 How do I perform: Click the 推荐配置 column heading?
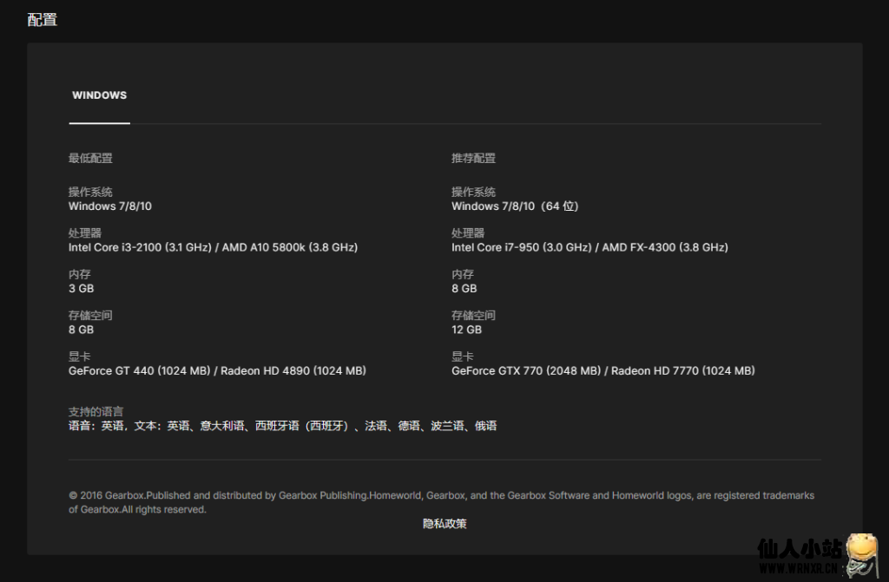pos(473,159)
